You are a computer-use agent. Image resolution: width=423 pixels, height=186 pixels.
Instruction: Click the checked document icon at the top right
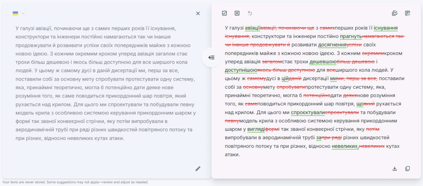point(408,13)
